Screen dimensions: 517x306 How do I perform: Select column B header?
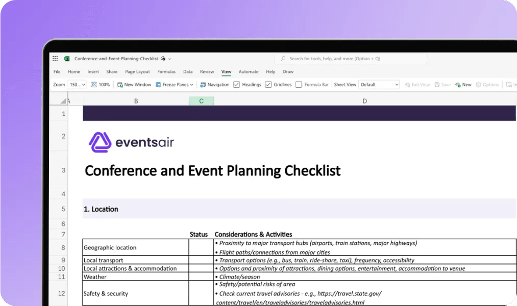[136, 101]
